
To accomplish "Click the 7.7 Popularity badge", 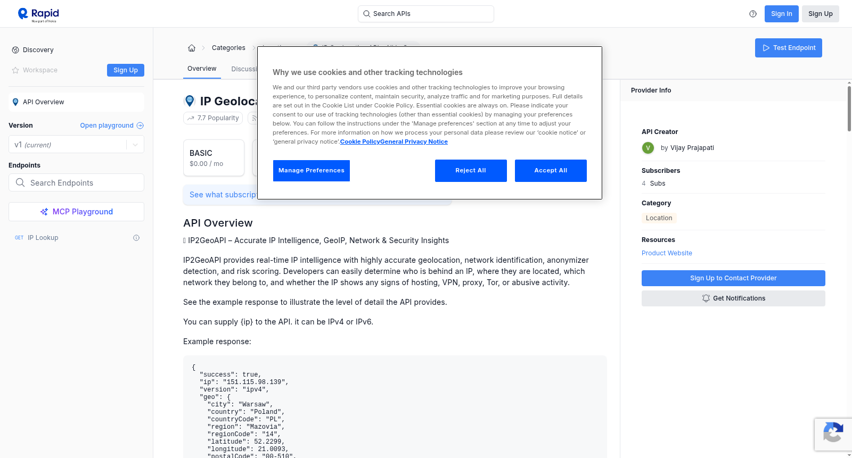I will tap(213, 118).
